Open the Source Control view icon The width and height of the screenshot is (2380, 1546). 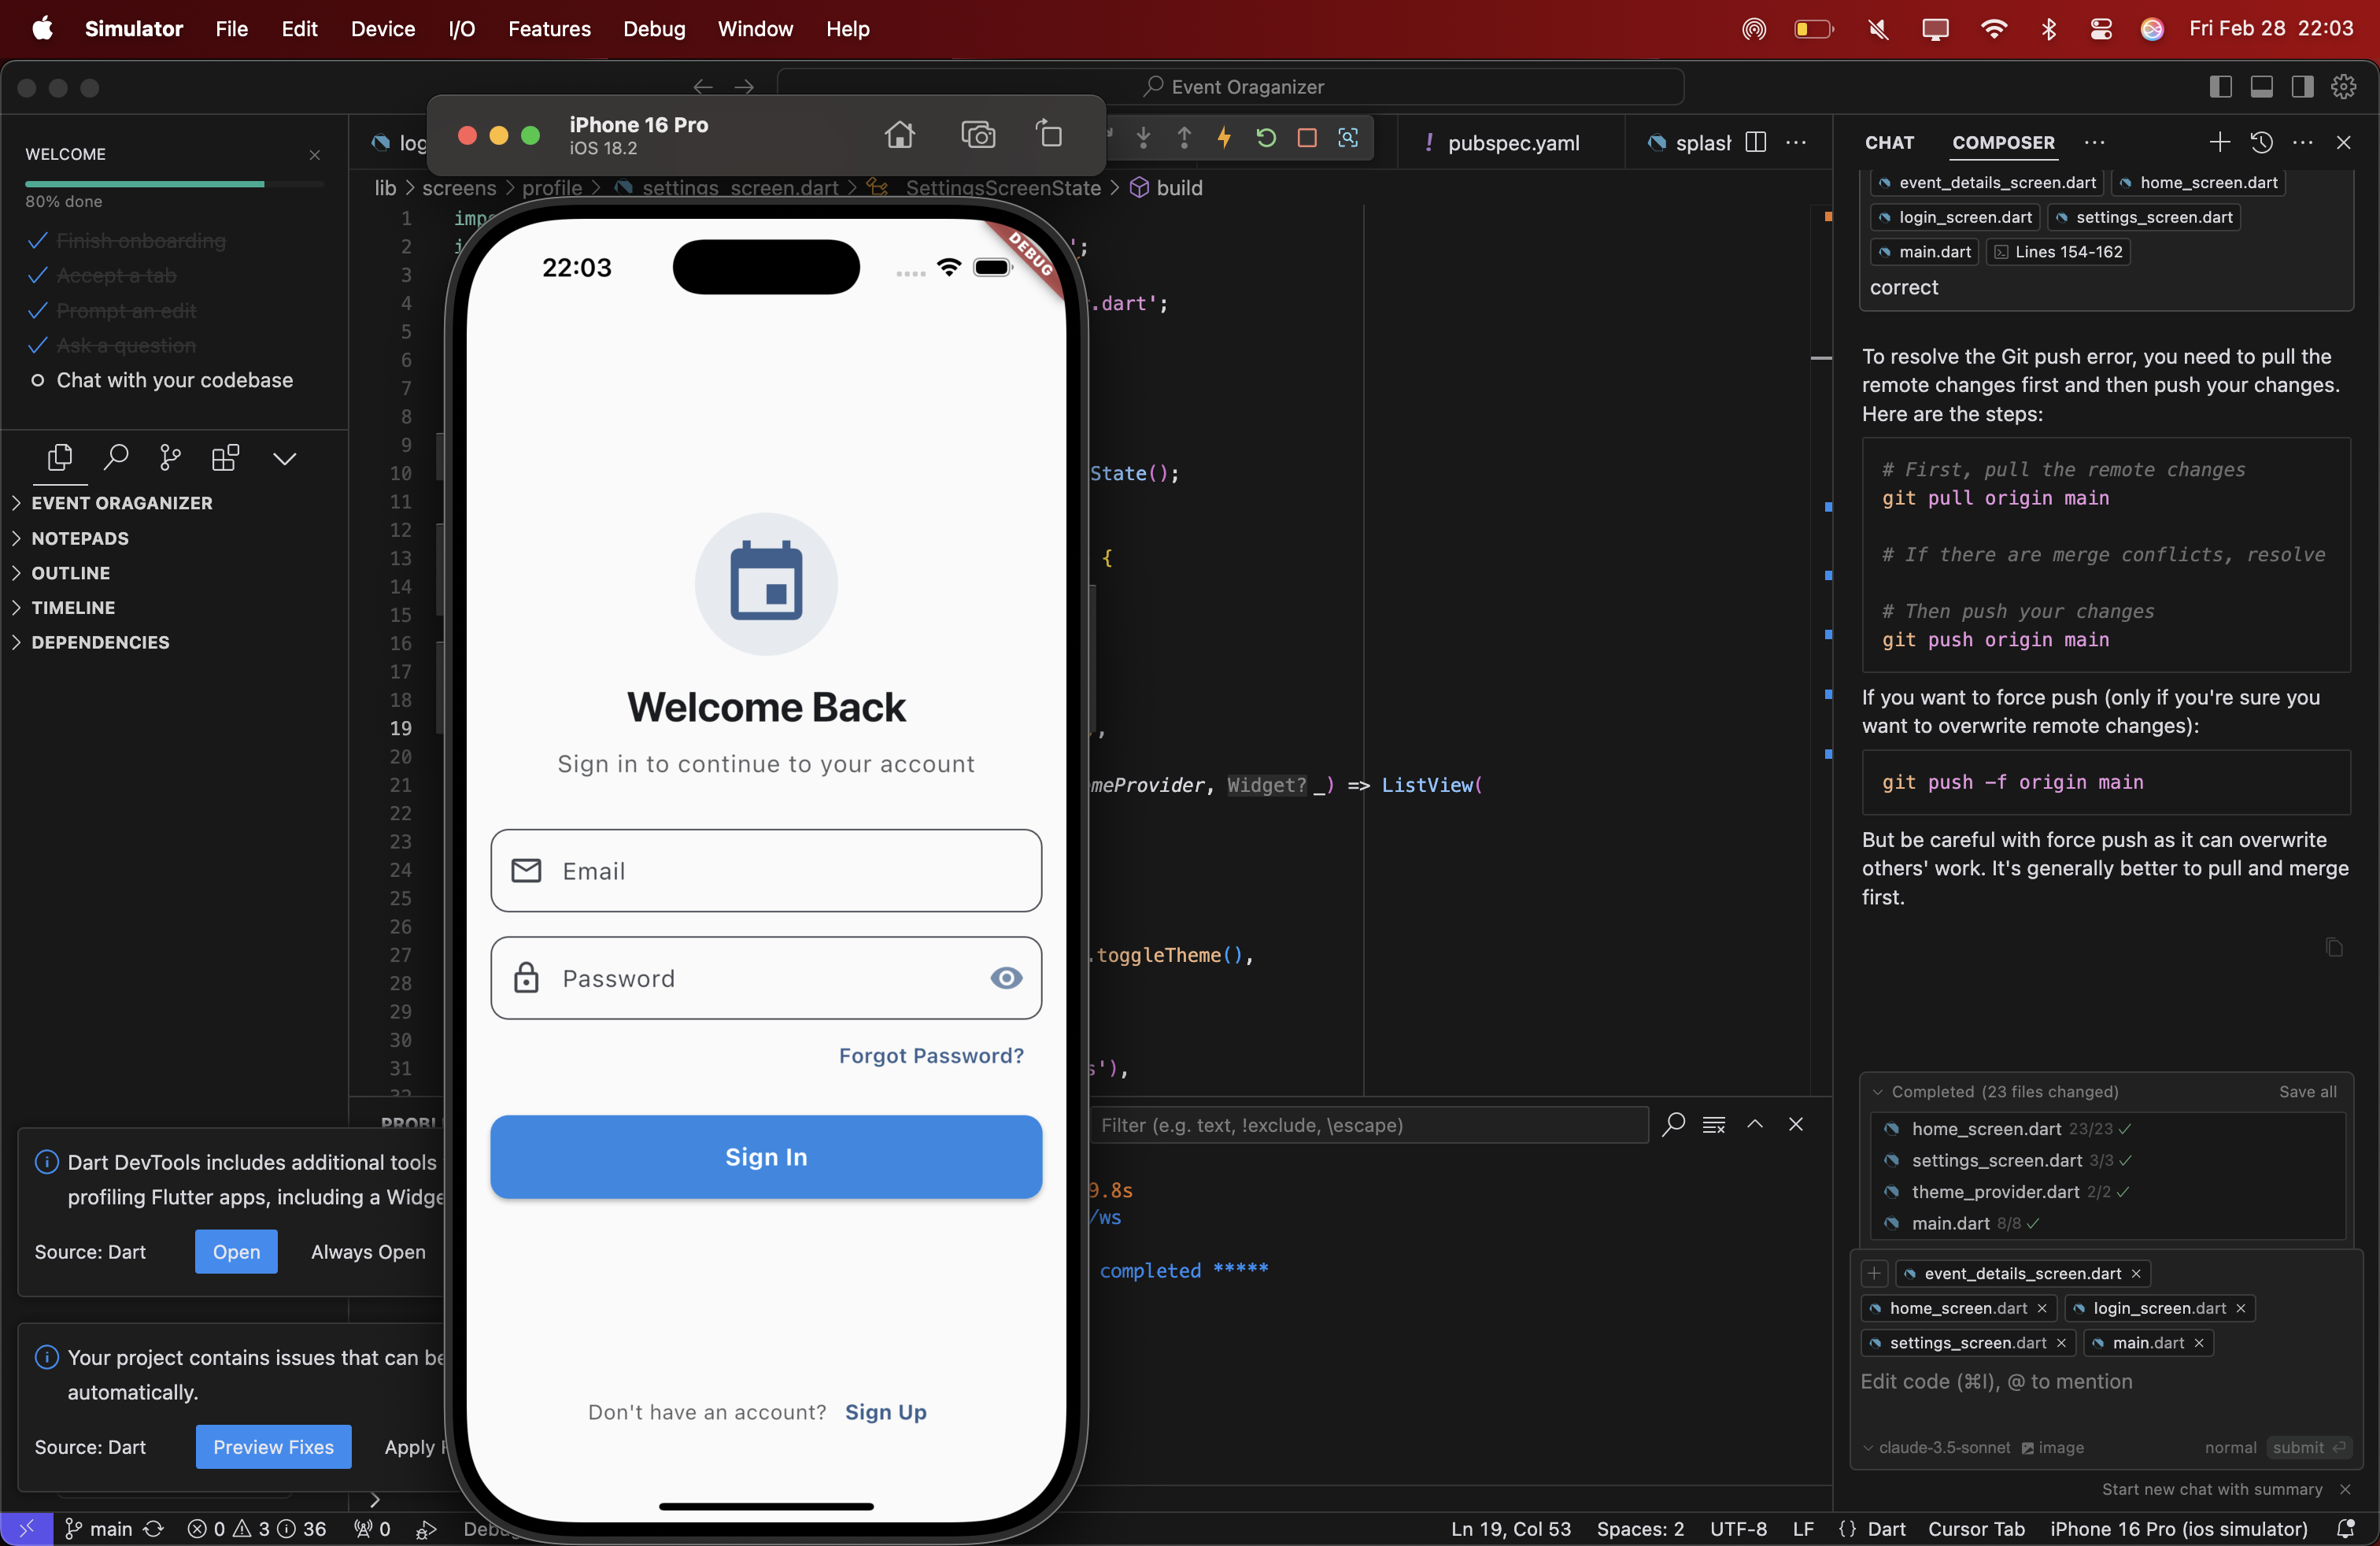tap(168, 458)
